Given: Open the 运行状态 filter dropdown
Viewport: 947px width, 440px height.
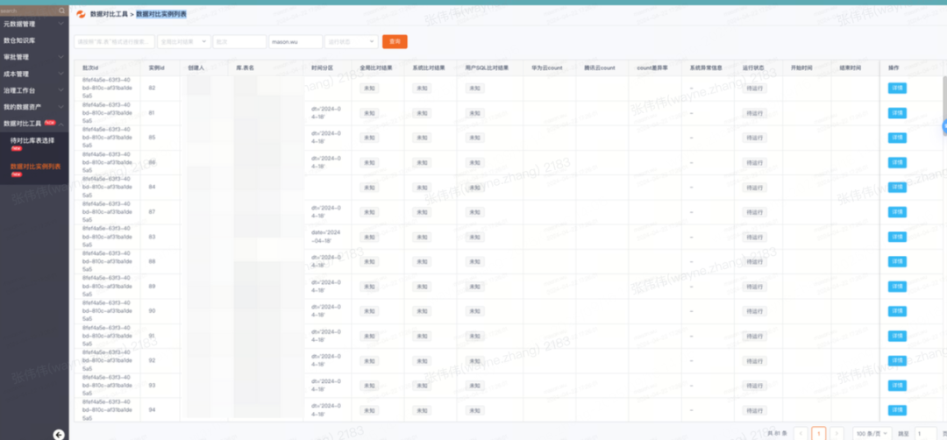Looking at the screenshot, I should pos(351,41).
